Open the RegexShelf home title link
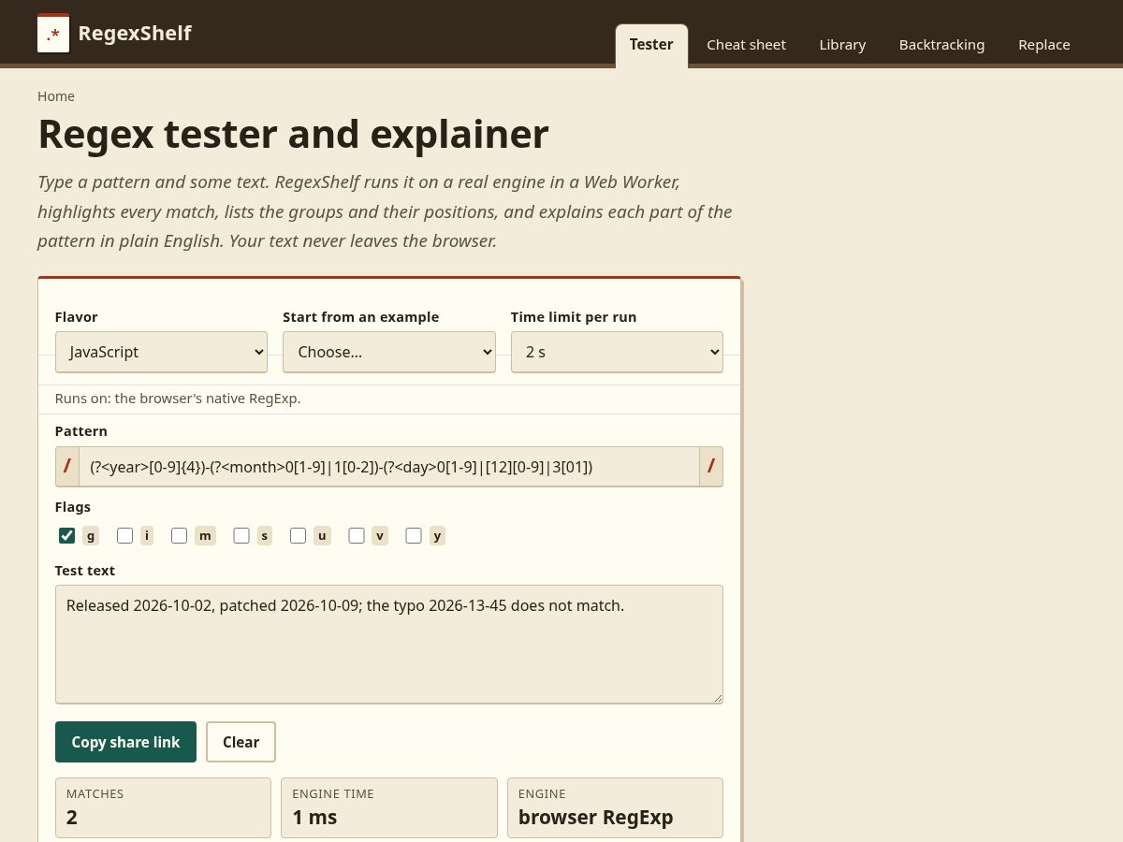Viewport: 1123px width, 842px height. (x=134, y=34)
